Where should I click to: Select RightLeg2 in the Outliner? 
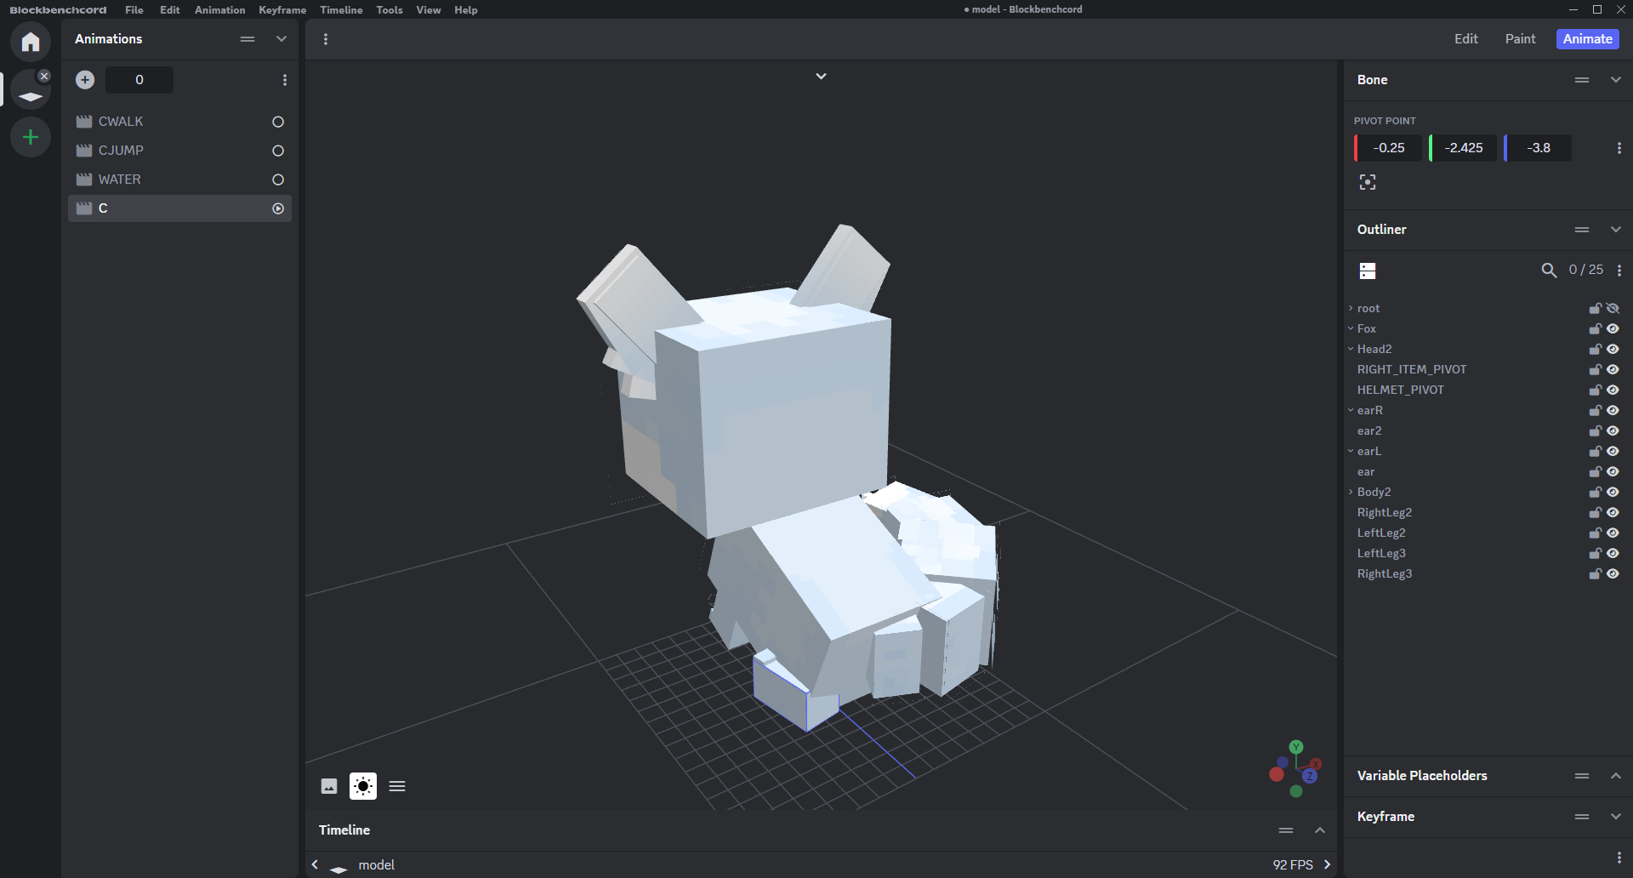pos(1384,513)
